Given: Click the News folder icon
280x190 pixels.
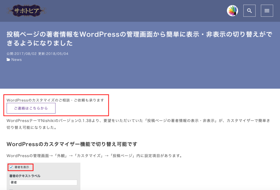Looking at the screenshot, I should click(8, 60).
